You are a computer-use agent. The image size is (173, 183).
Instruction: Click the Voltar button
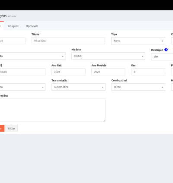pos(11,128)
